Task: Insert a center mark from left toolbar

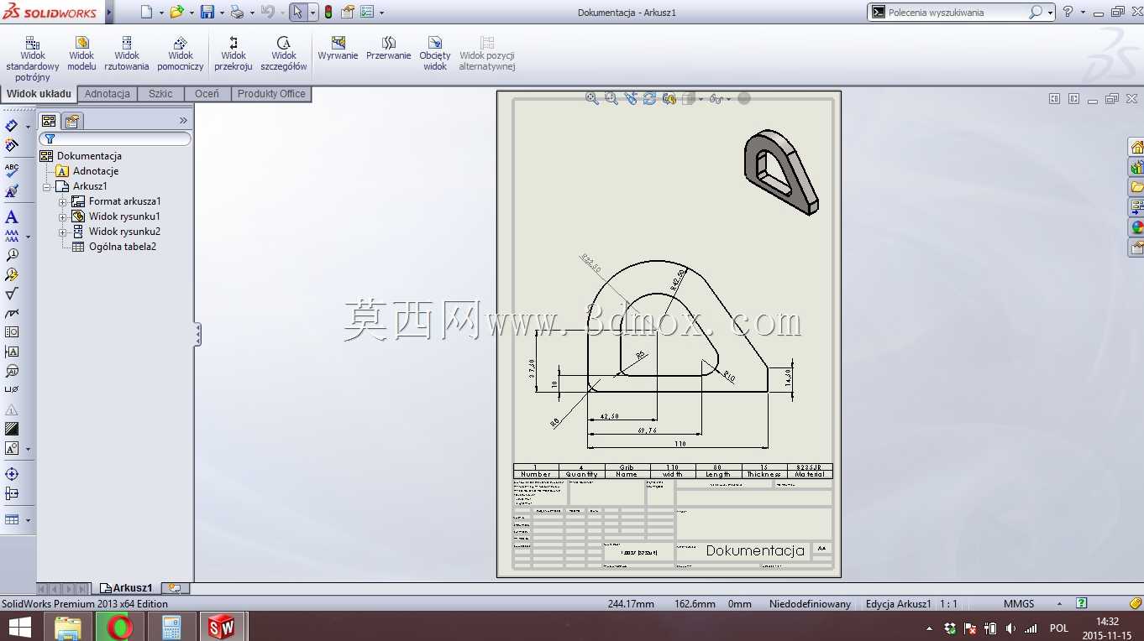Action: click(12, 474)
